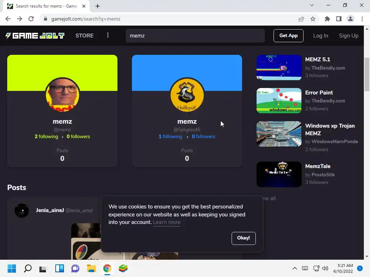The height and width of the screenshot is (277, 370).
Task: Open the Widgets taskbar icon
Action: tap(60, 268)
